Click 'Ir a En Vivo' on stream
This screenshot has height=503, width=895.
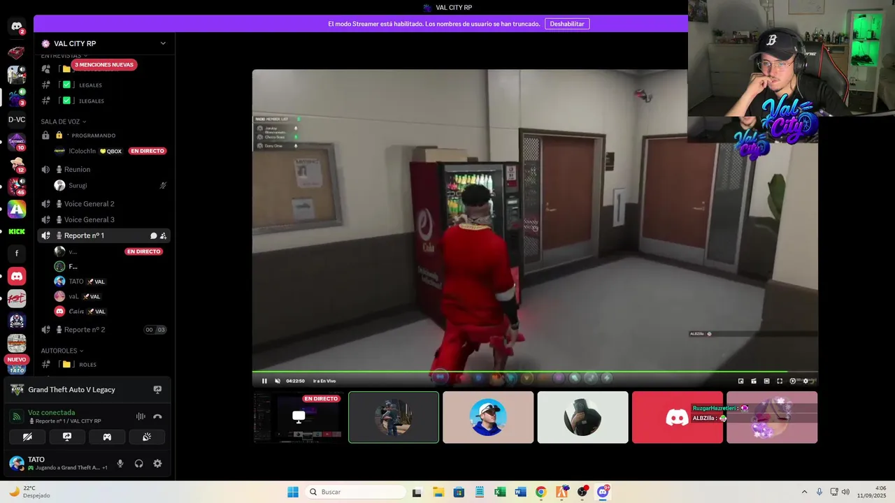point(324,381)
